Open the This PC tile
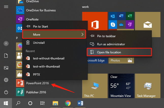This screenshot has height=108, width=164. coord(95,86)
